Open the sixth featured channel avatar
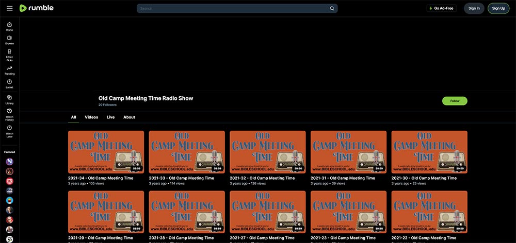Screen dimensions: 516x243 pos(9,210)
